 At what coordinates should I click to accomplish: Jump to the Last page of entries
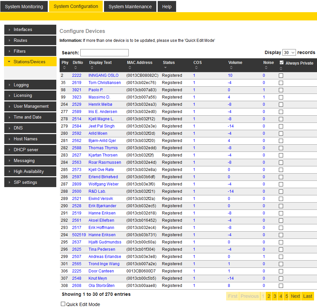point(307,296)
